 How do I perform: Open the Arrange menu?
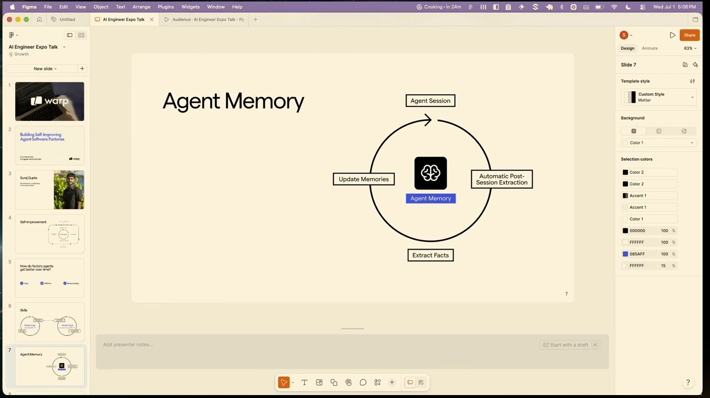[142, 7]
